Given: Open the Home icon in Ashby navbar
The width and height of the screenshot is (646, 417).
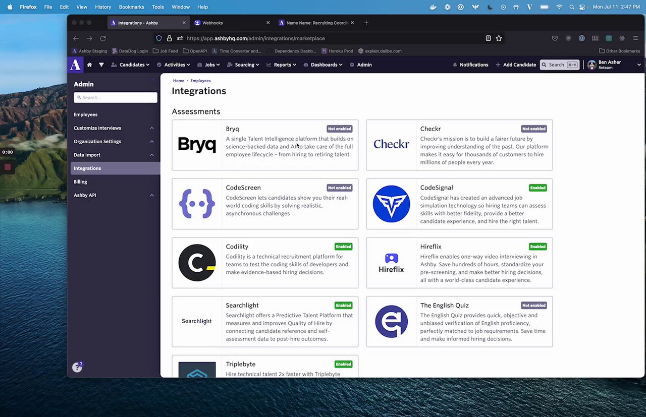Looking at the screenshot, I should click(89, 65).
